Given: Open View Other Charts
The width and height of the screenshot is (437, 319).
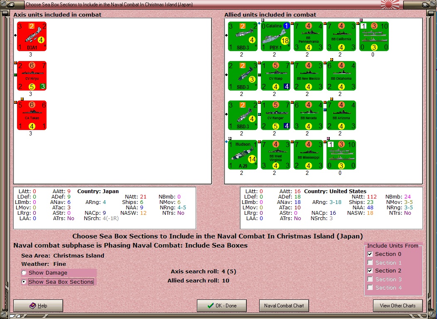Looking at the screenshot, I should 398,306.
